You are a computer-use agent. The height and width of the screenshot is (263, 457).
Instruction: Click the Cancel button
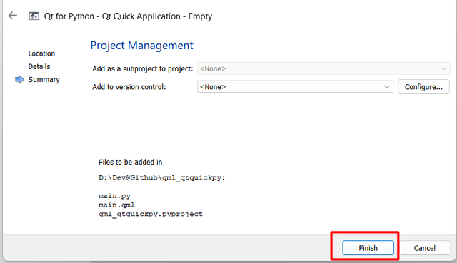tap(424, 248)
